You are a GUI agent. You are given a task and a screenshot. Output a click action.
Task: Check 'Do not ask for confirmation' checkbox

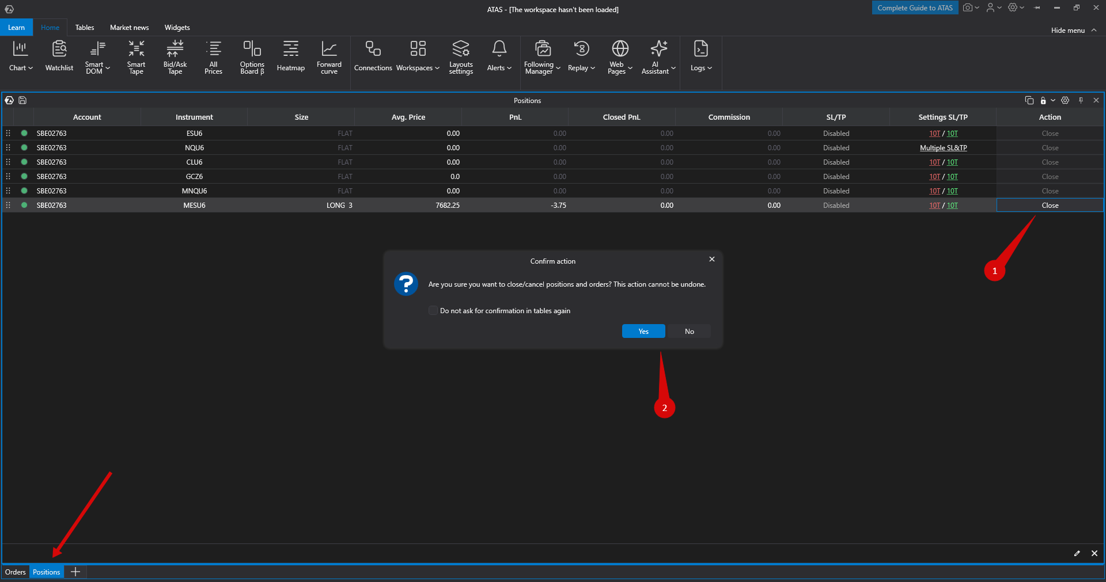point(433,310)
